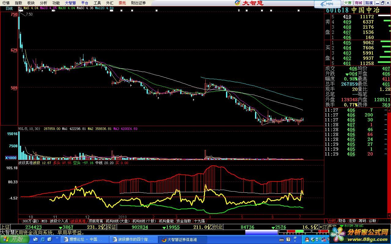Switch to the 财务 side panel tab

point(342,221)
